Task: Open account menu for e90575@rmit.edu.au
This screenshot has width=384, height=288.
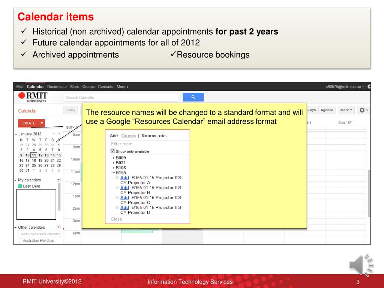Action: [x=345, y=87]
